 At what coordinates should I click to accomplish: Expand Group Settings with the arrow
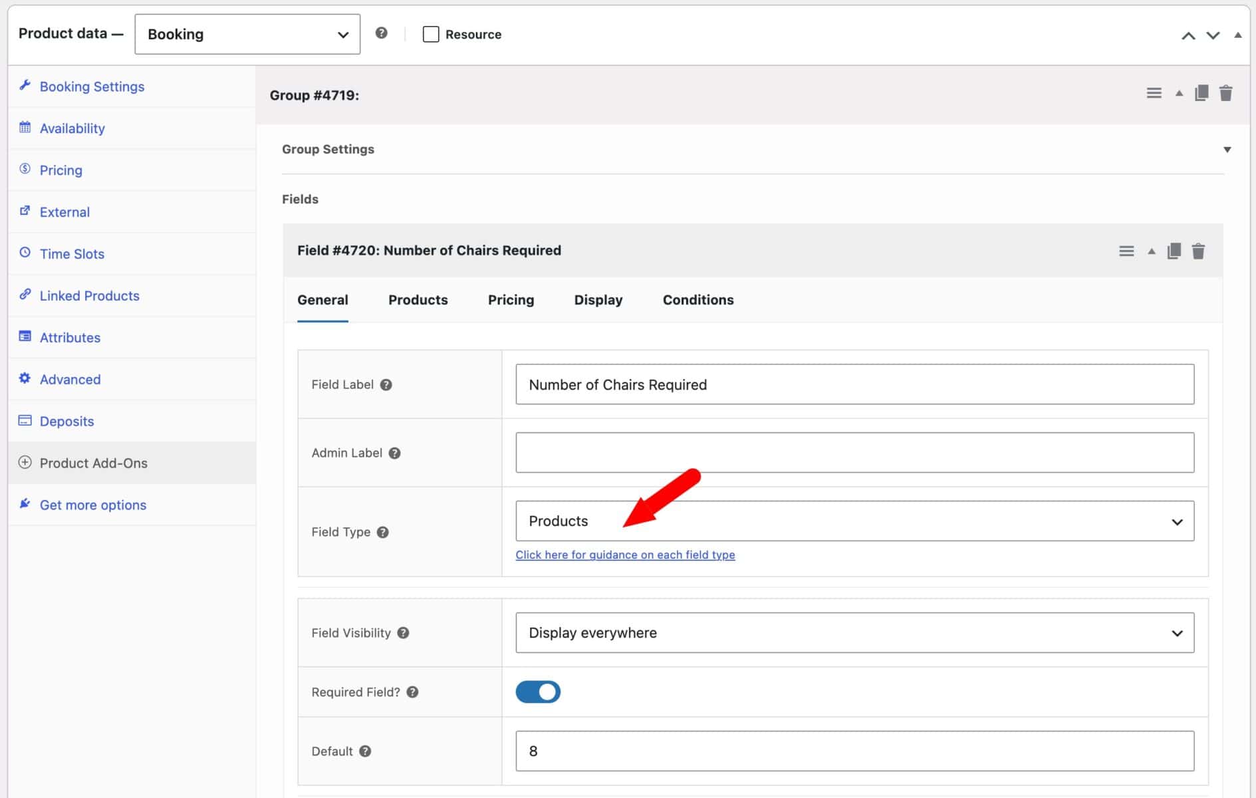click(x=1227, y=150)
